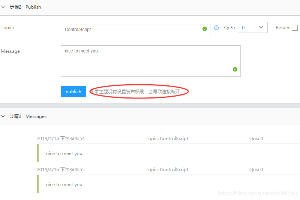Click the timestamp 2019/4/16 下午3:00:55
Image resolution: width=300 pixels, height=200 pixels.
[61, 169]
